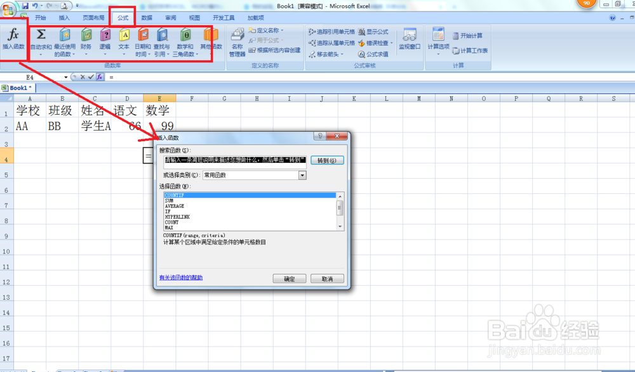
Task: Select COUNTIF in the function list
Action: click(250, 195)
